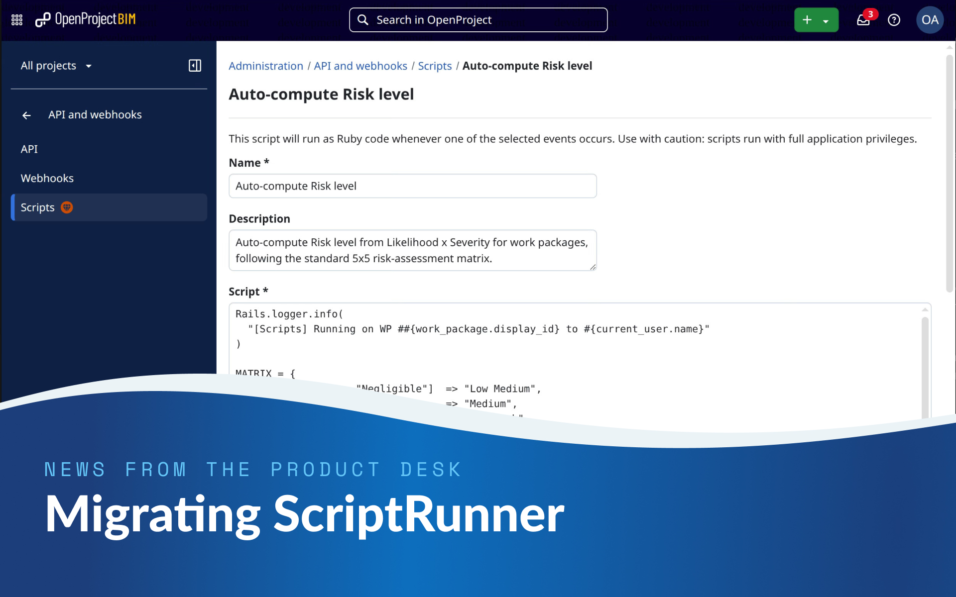Click the page heading Auto-compute Risk level
The image size is (956, 597).
tap(321, 95)
